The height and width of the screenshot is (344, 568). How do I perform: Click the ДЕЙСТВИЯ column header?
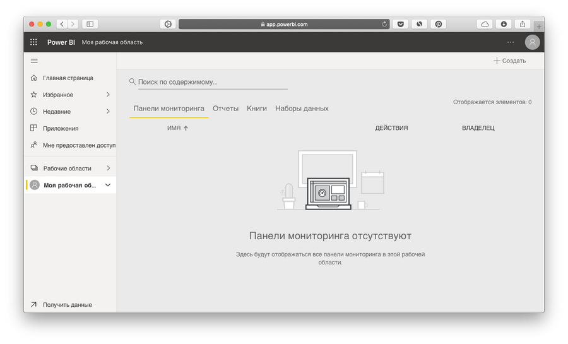click(391, 128)
